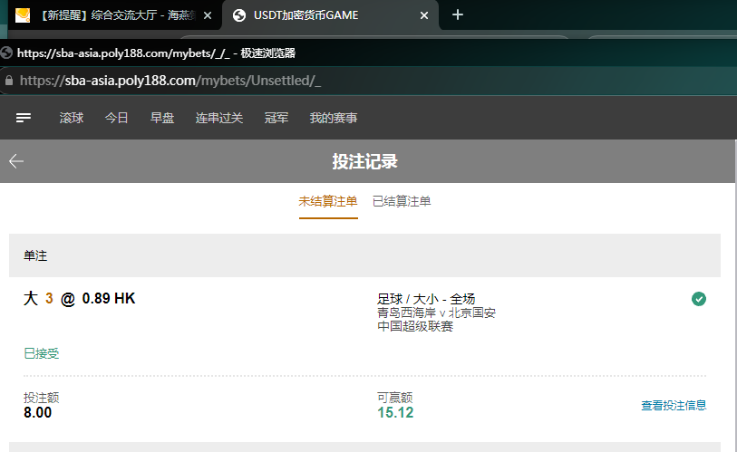Open a new browser tab
Viewport: 737px width, 452px height.
(457, 15)
